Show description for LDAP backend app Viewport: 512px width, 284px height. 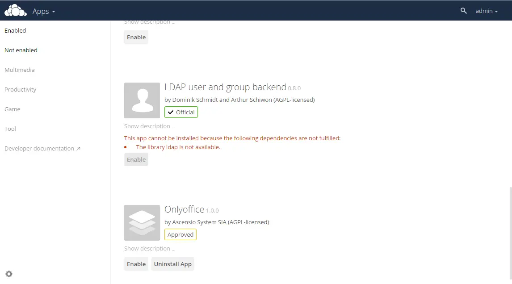coord(150,126)
